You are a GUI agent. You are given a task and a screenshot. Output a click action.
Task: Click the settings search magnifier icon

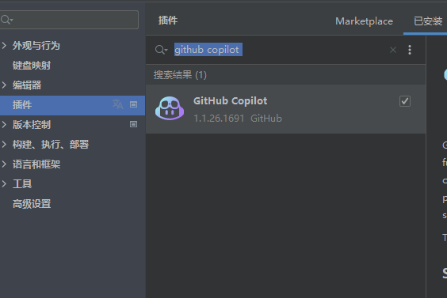click(x=6, y=20)
